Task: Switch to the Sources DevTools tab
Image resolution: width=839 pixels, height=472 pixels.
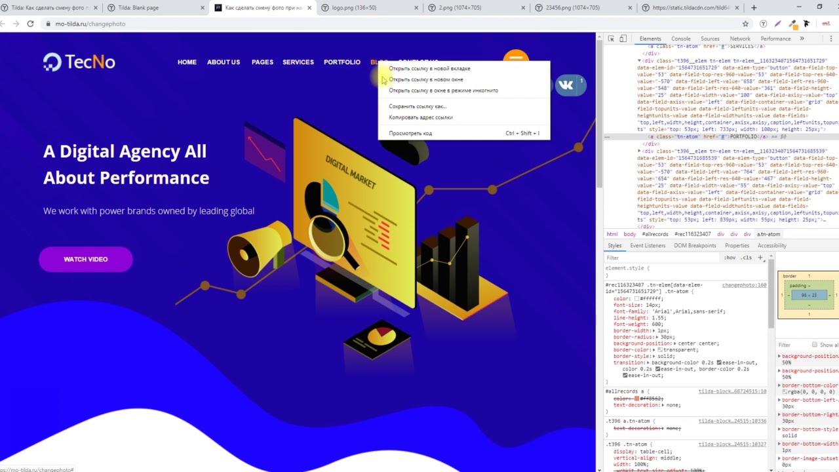Action: pos(710,39)
